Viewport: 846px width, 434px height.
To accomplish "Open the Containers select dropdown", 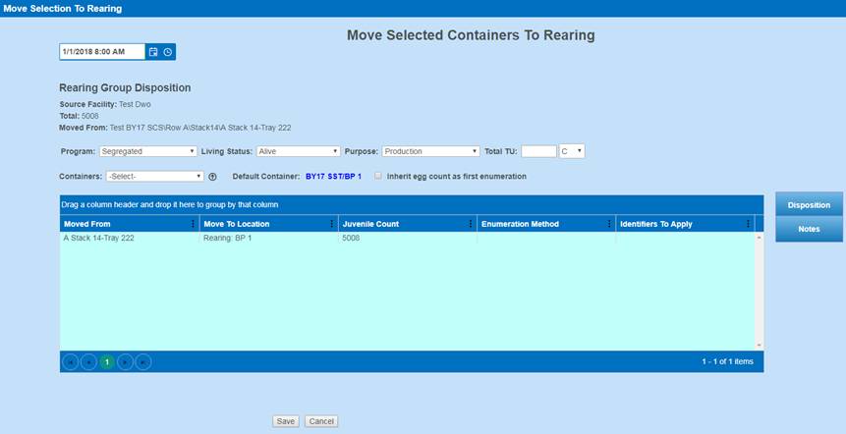I will click(154, 177).
